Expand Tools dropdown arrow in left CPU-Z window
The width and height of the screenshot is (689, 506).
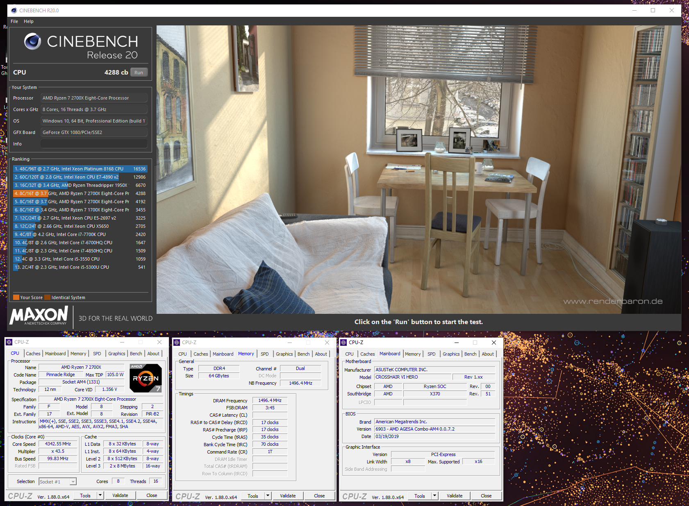coord(100,495)
